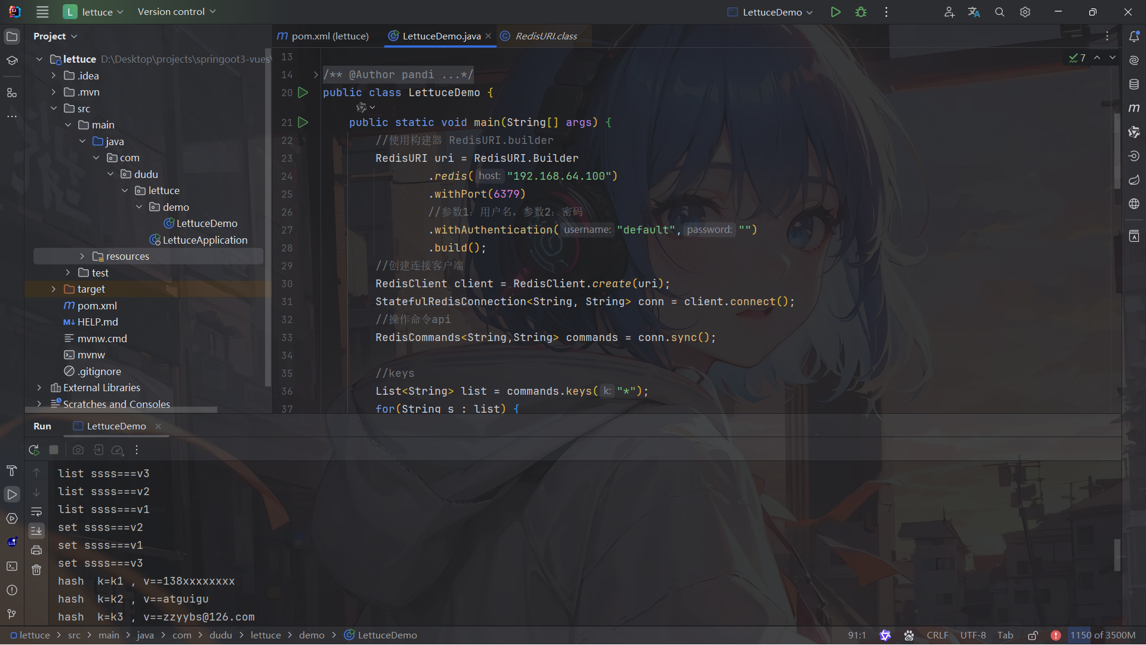Open the Build hammer tool window
Image resolution: width=1146 pixels, height=645 pixels.
click(x=12, y=471)
